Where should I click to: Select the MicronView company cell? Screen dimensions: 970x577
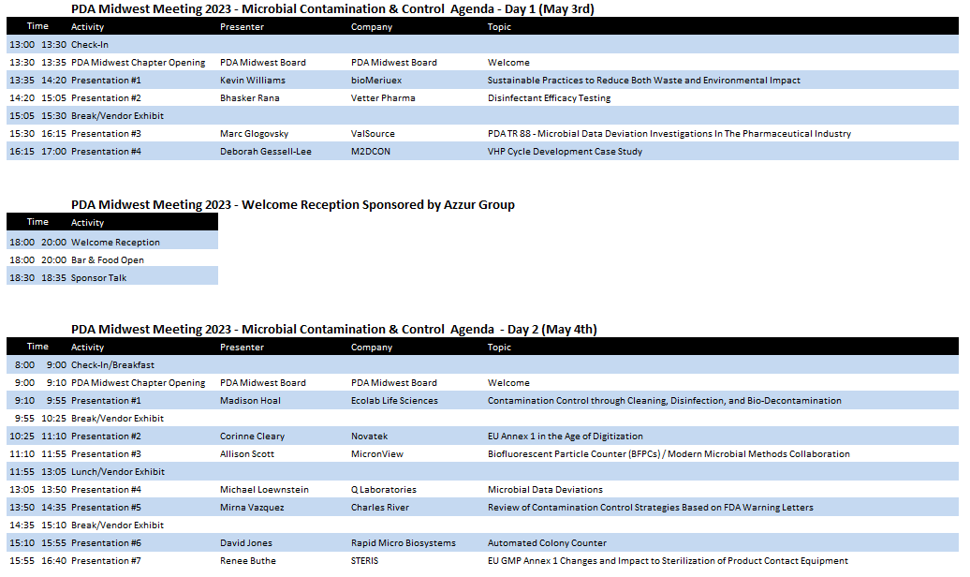coord(376,454)
